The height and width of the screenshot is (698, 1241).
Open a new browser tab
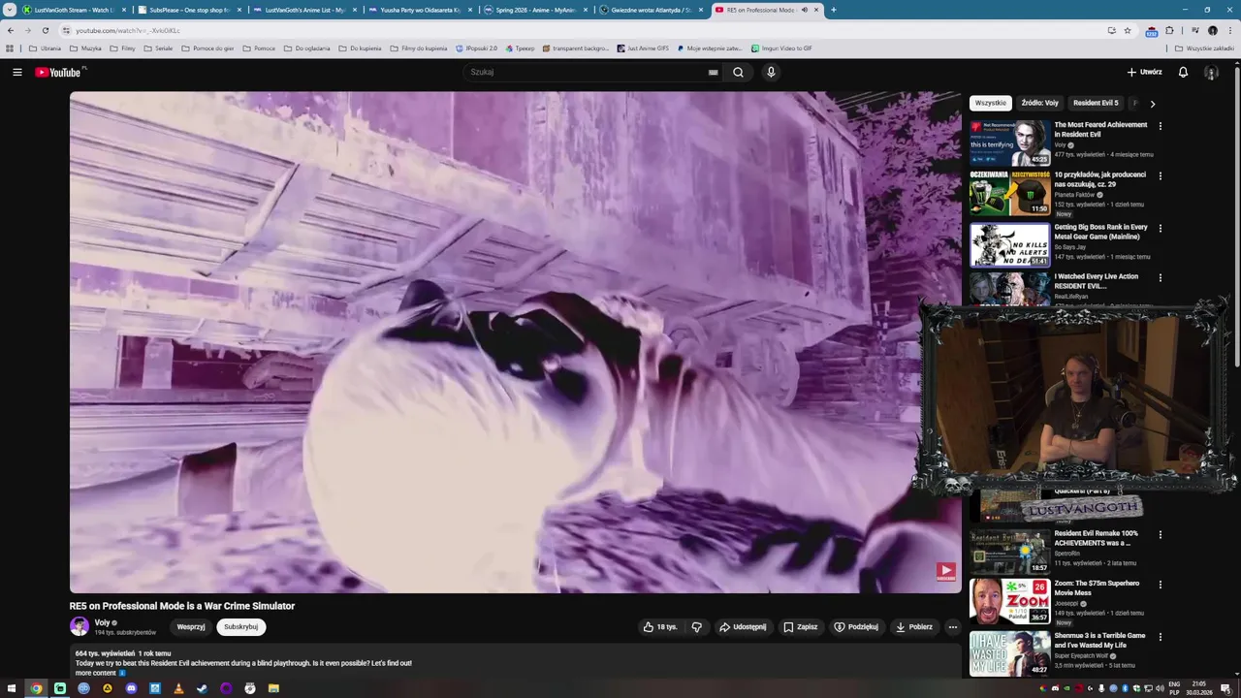pyautogui.click(x=833, y=10)
